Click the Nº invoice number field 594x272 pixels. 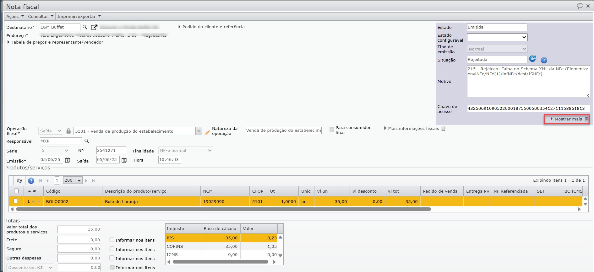pos(111,151)
